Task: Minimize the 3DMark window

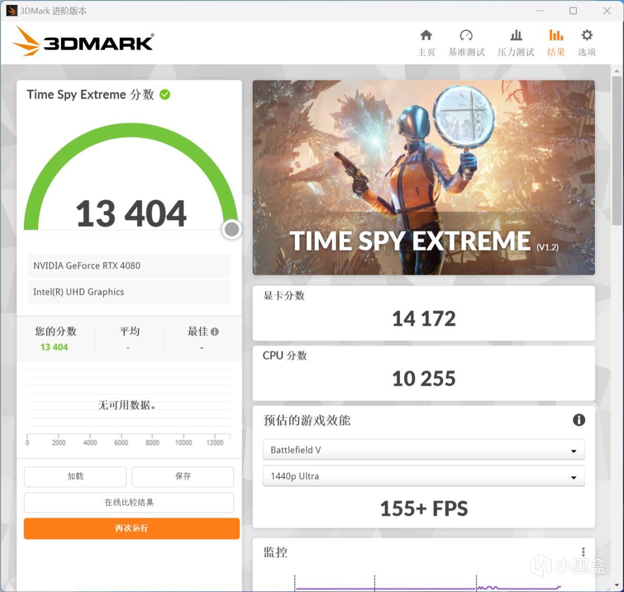Action: [540, 11]
